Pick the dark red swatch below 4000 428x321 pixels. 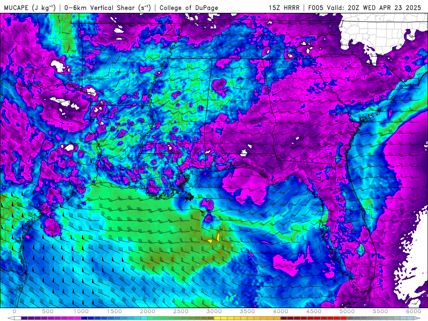point(284,318)
